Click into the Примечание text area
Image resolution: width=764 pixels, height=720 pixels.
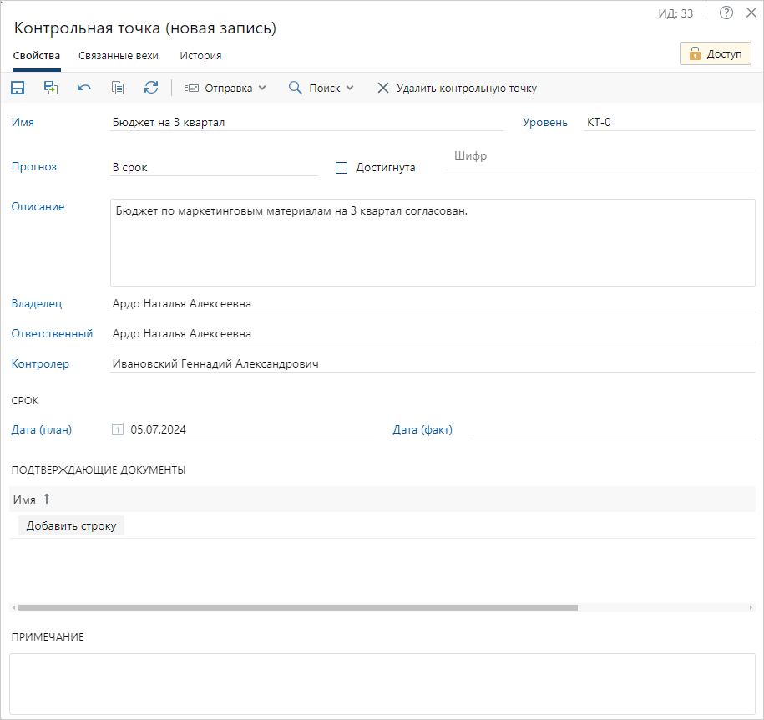[382, 683]
